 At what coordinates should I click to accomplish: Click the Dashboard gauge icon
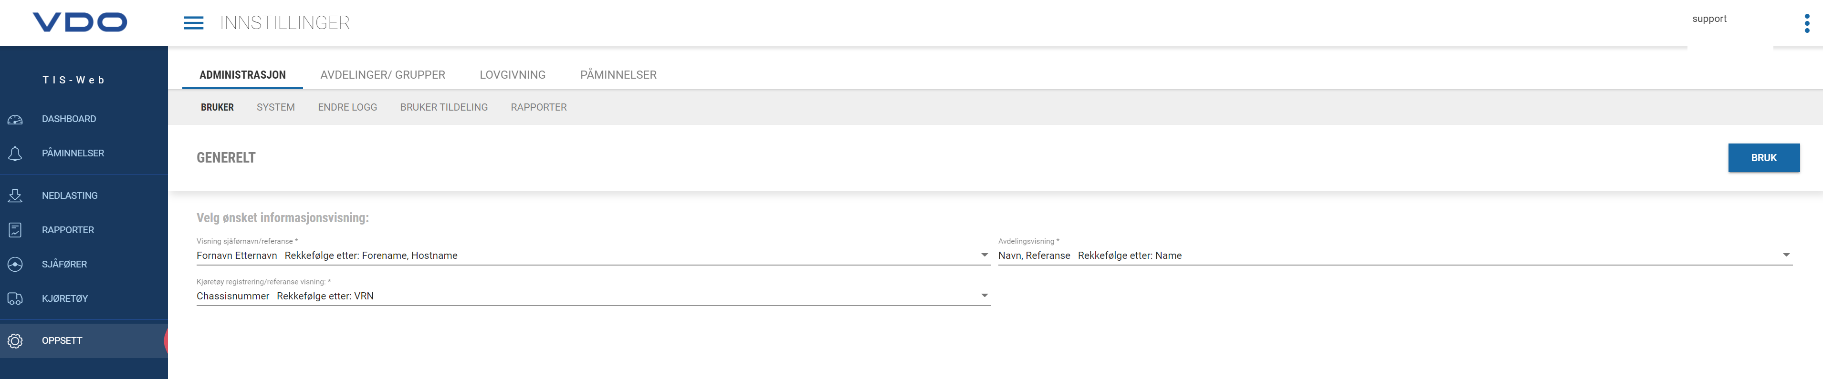pos(15,120)
